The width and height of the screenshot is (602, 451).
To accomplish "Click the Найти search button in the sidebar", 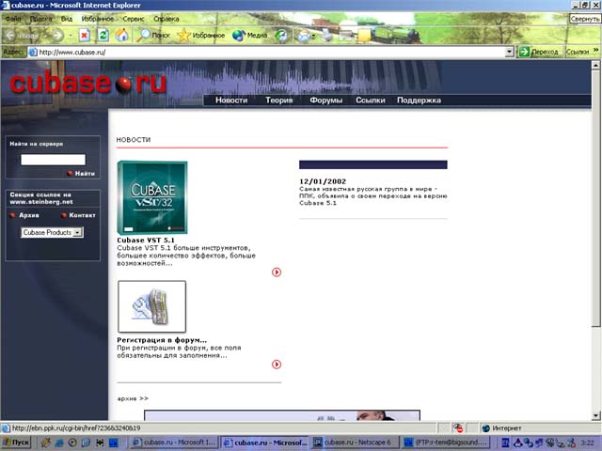I will pyautogui.click(x=84, y=174).
